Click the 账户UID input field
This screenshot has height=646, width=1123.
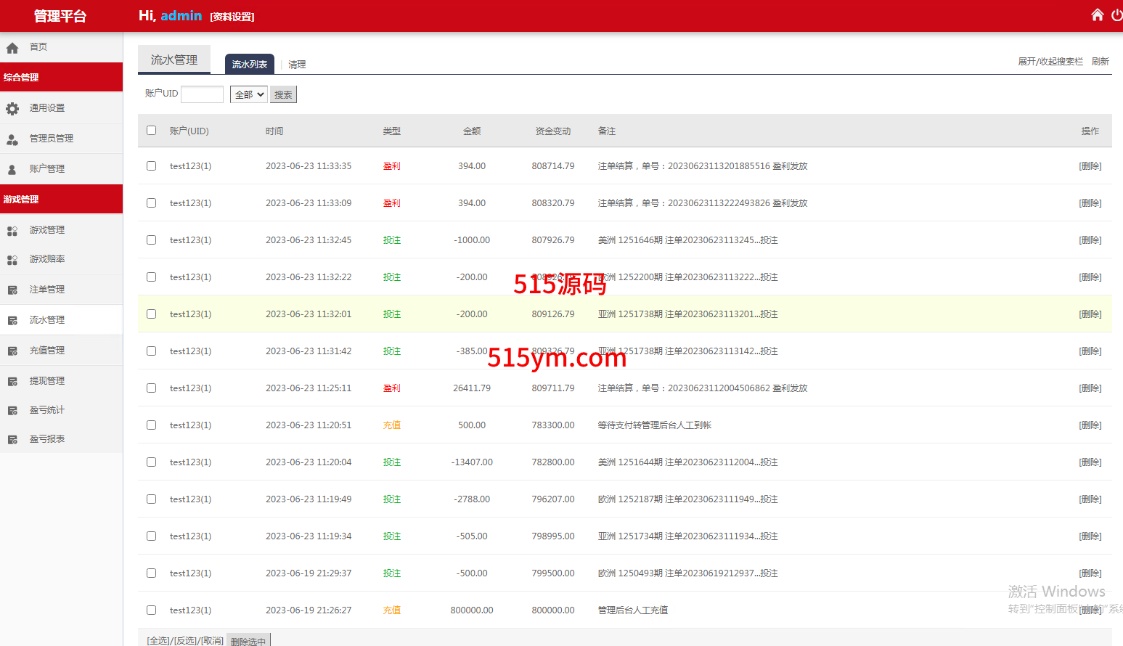point(202,94)
